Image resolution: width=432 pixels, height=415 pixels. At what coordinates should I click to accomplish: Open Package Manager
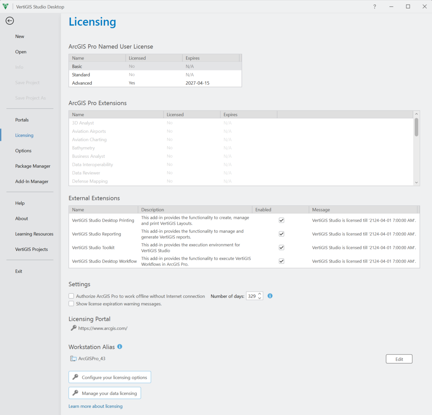pyautogui.click(x=33, y=166)
